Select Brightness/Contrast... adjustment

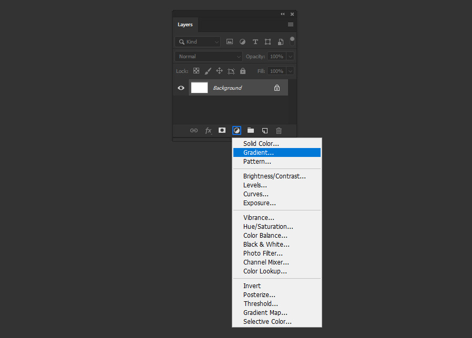(x=277, y=176)
